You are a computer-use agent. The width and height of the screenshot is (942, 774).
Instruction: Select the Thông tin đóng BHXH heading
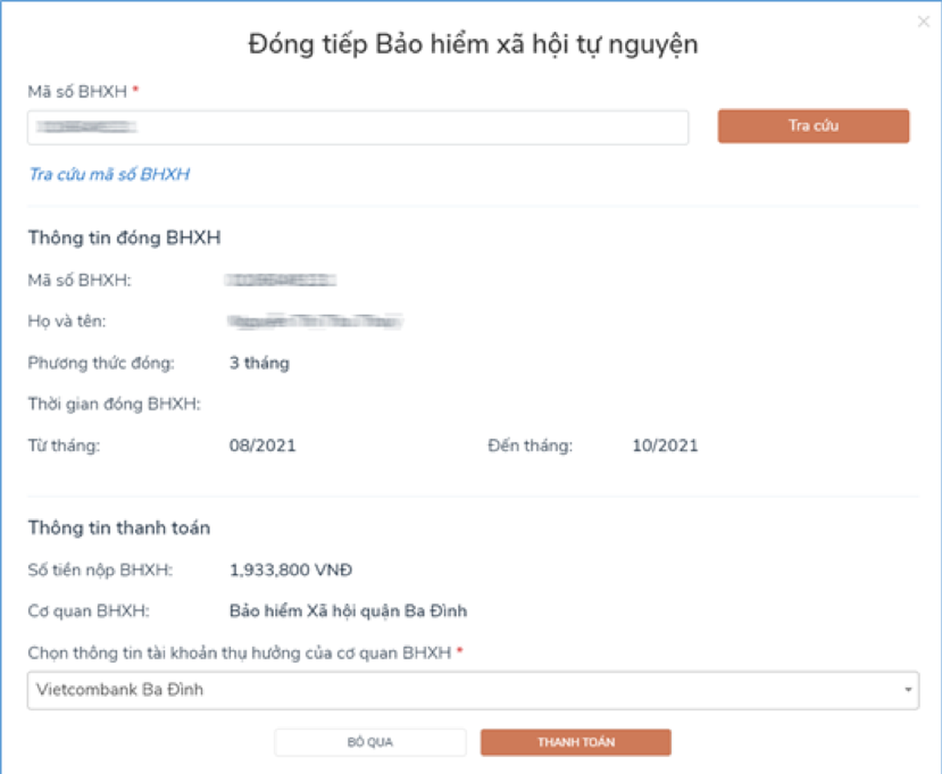[x=124, y=238]
